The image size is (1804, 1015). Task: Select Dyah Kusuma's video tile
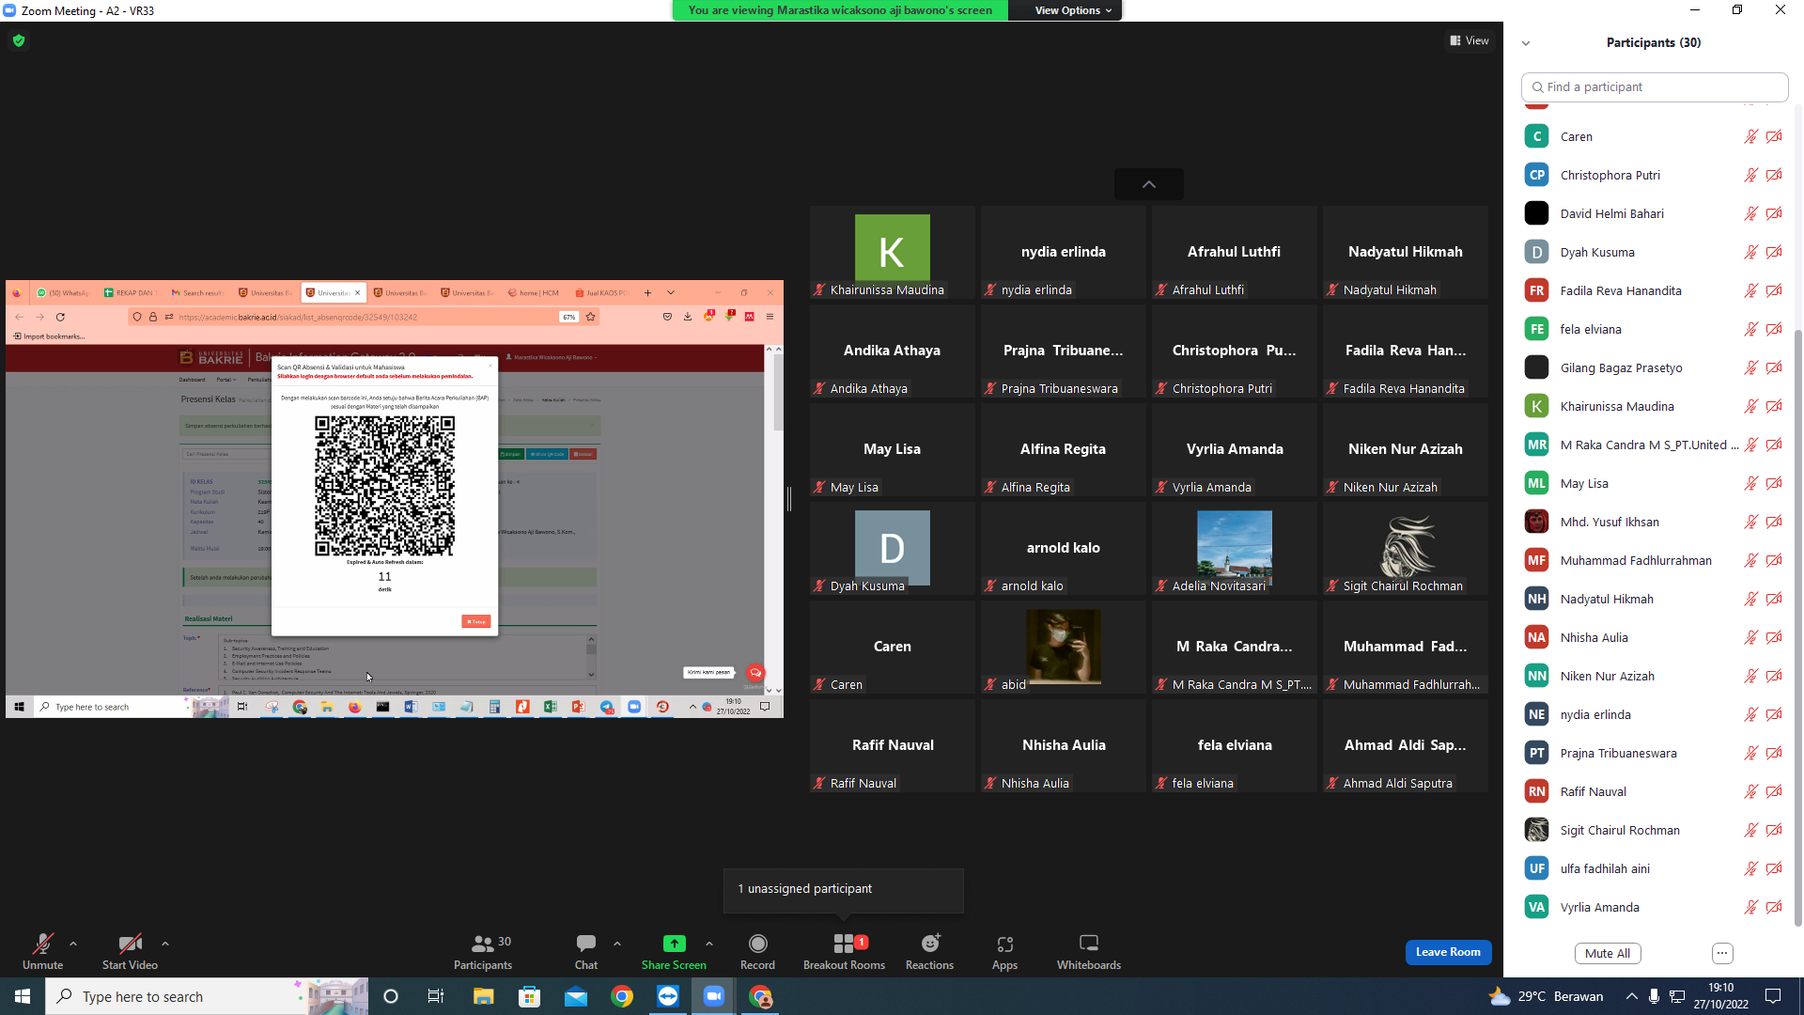(x=892, y=548)
